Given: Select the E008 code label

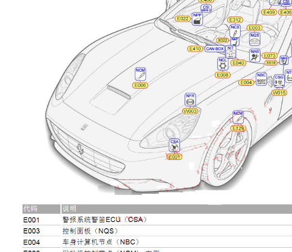Looking at the screenshot, I should point(222,75).
